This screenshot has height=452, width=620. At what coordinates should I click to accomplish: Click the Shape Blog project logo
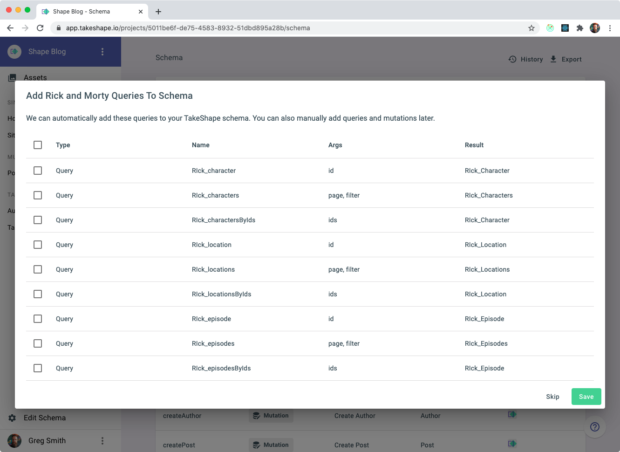[14, 52]
